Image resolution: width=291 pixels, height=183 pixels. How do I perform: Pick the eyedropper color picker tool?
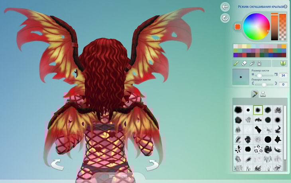click(x=252, y=63)
